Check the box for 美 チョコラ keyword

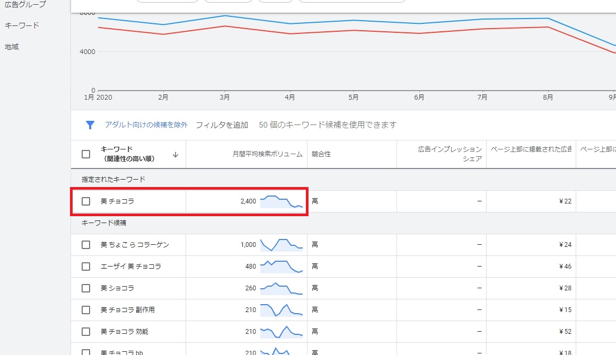coord(86,201)
